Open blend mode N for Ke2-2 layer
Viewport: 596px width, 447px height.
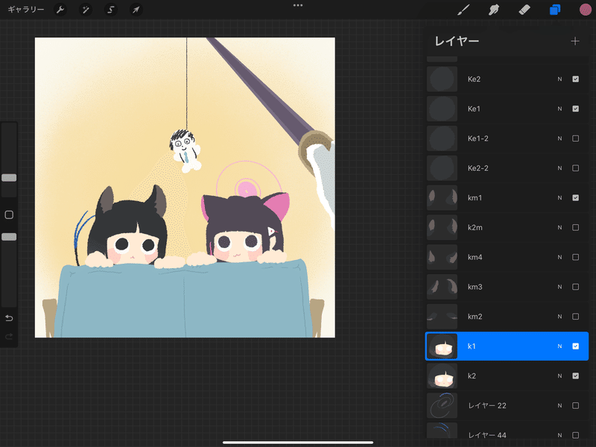point(559,168)
